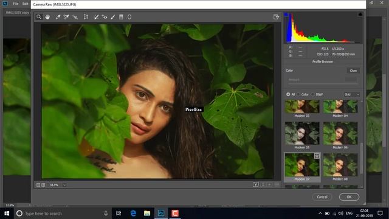
Task: Open the zoom level dropdown
Action: tap(64, 185)
